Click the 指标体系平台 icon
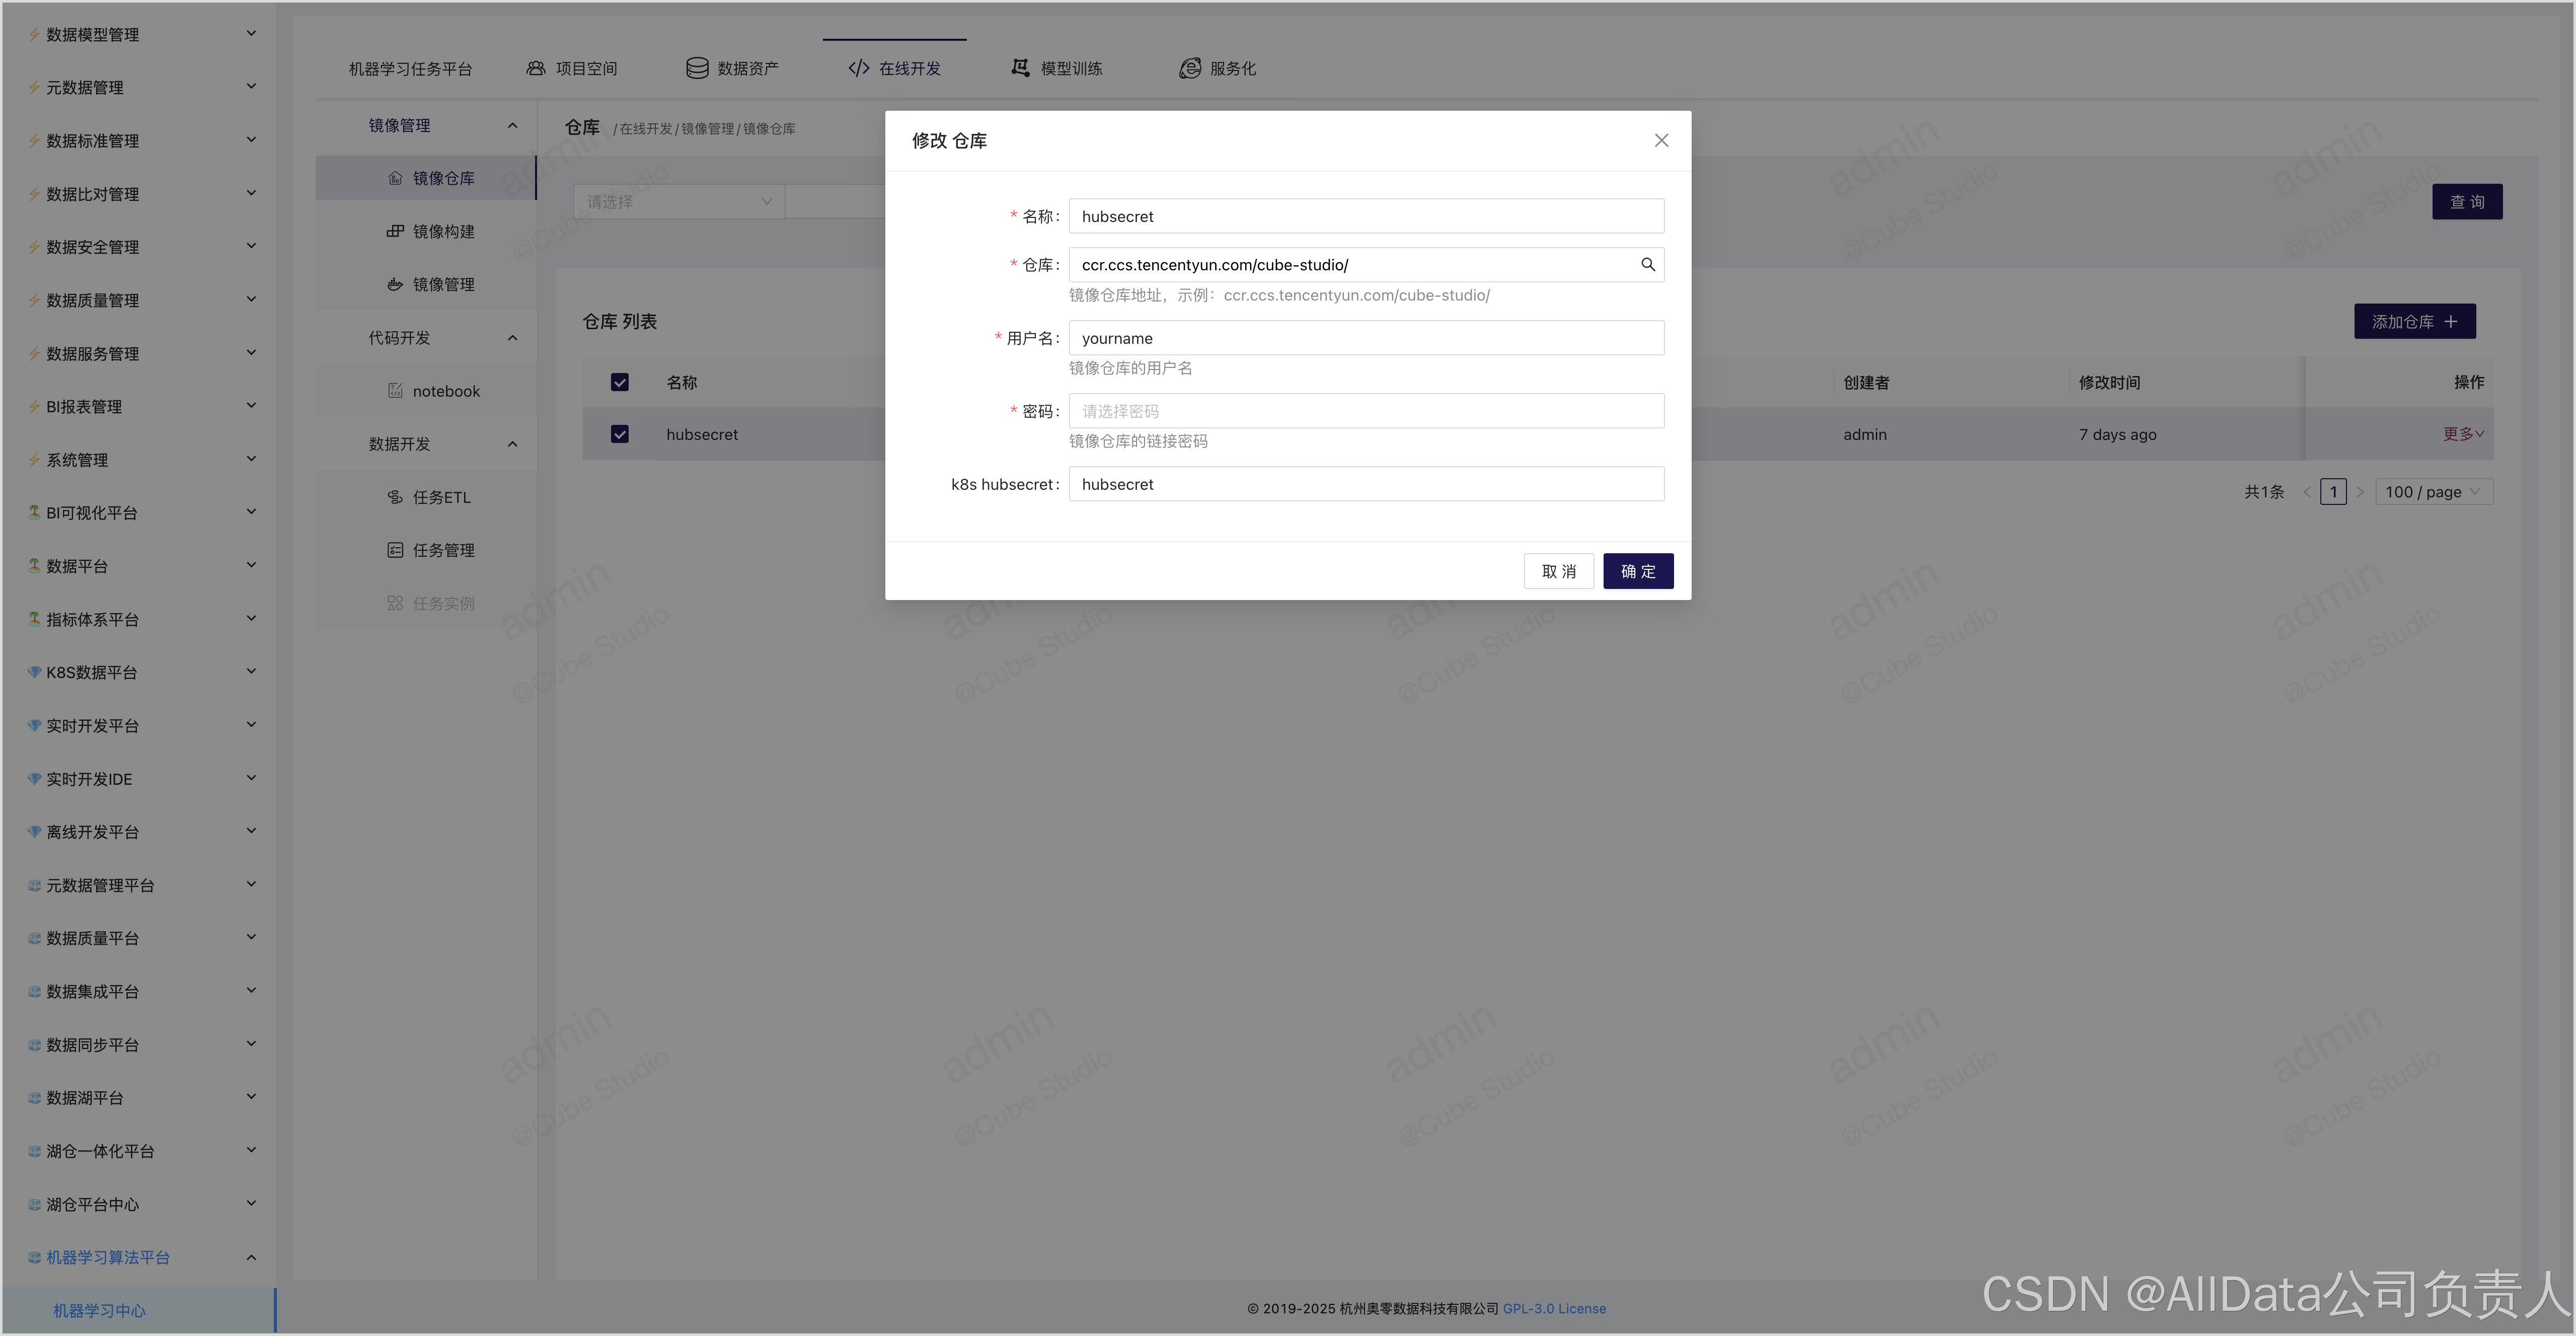The image size is (2576, 1336). (x=34, y=619)
